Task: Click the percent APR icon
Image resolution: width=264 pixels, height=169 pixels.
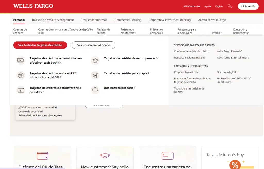Action: (21, 75)
